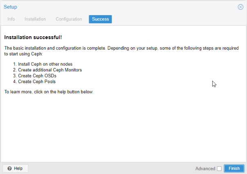Open the Info tab
247x174 pixels.
[11, 19]
